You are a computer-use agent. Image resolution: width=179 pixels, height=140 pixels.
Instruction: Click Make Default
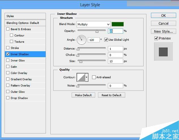(x=83, y=95)
